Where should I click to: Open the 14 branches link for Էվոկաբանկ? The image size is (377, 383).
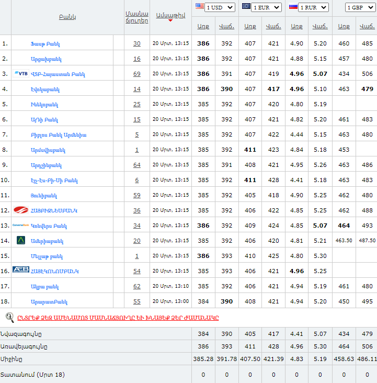coord(137,89)
